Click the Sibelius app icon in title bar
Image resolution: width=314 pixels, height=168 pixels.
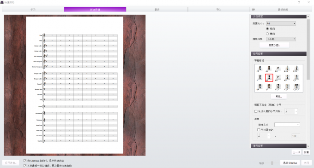tap(2, 2)
